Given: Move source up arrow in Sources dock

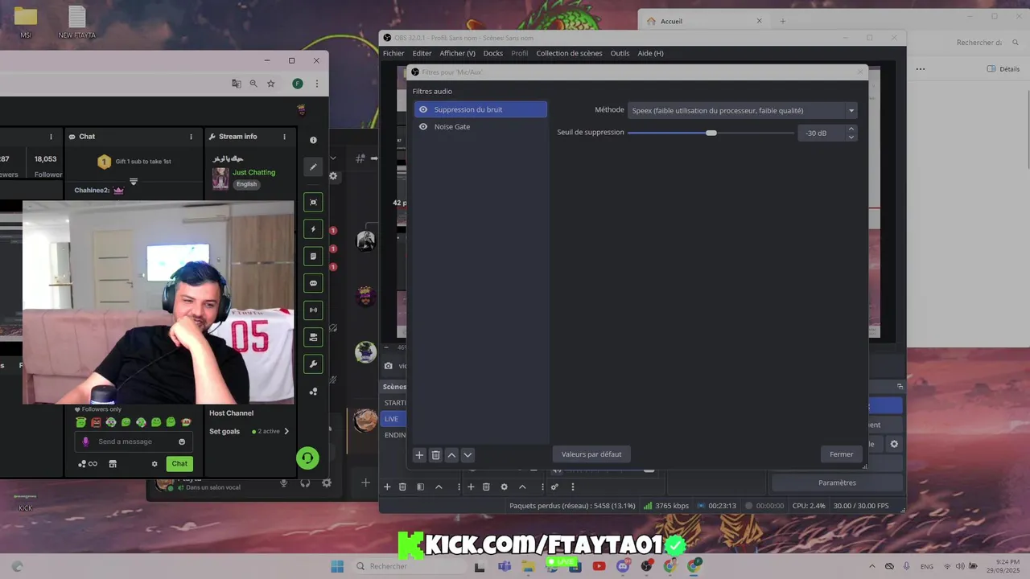Looking at the screenshot, I should pyautogui.click(x=522, y=487).
